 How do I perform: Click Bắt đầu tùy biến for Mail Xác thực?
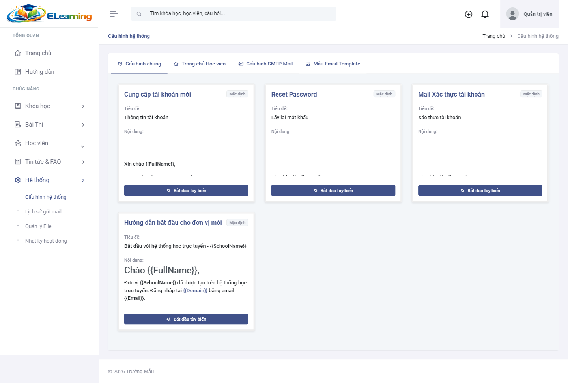[480, 191]
